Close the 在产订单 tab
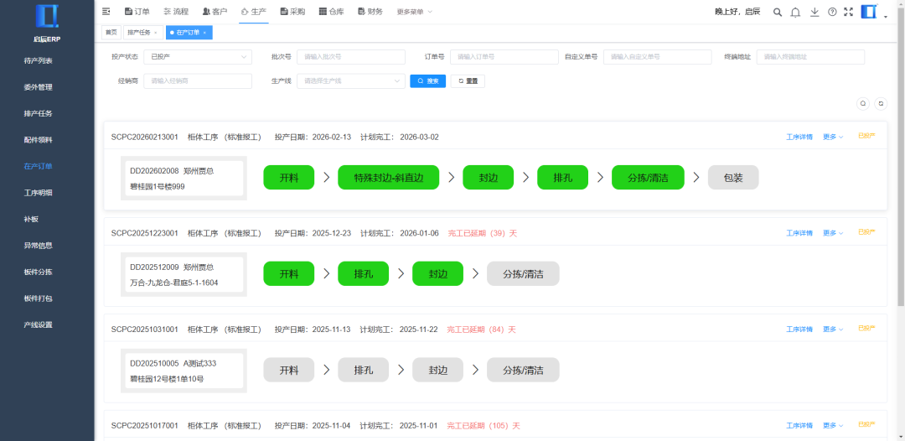905x441 pixels. point(204,33)
